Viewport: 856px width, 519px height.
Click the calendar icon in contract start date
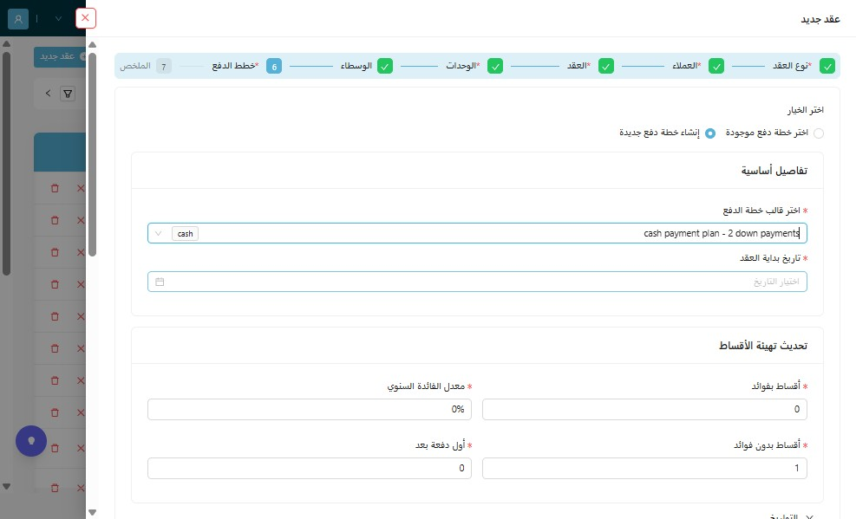click(160, 282)
